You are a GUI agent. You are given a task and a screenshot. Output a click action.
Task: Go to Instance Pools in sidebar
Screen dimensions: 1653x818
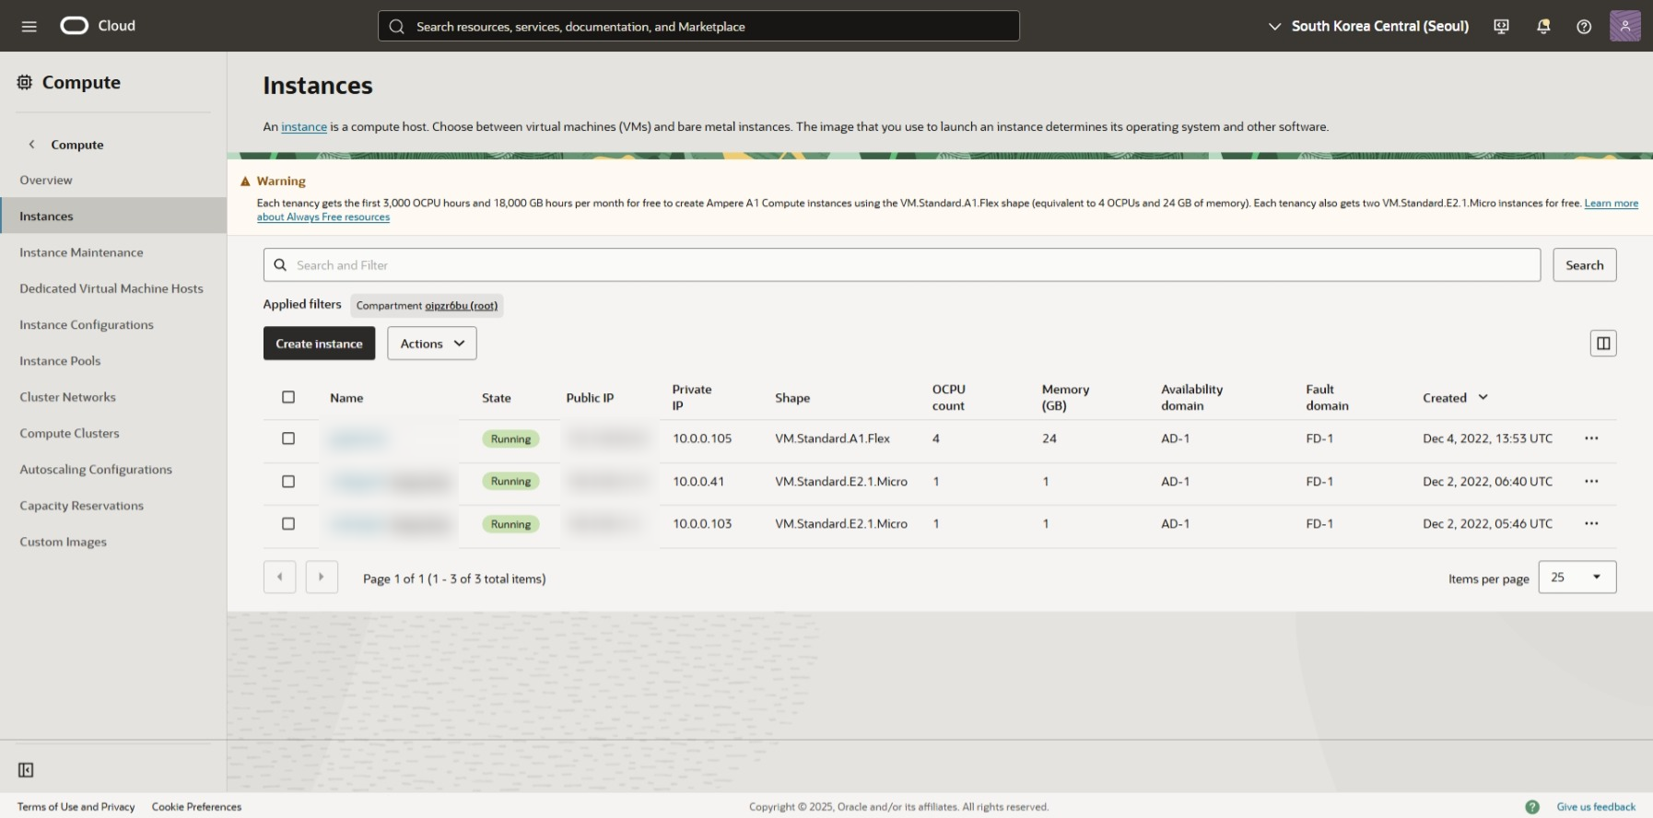point(60,361)
